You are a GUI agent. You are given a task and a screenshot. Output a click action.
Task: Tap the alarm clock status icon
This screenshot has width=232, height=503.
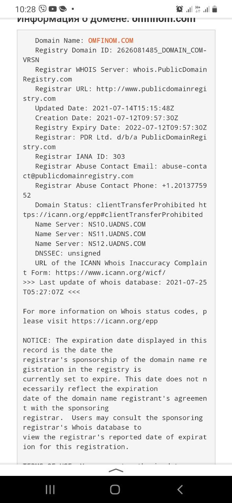tap(180, 9)
